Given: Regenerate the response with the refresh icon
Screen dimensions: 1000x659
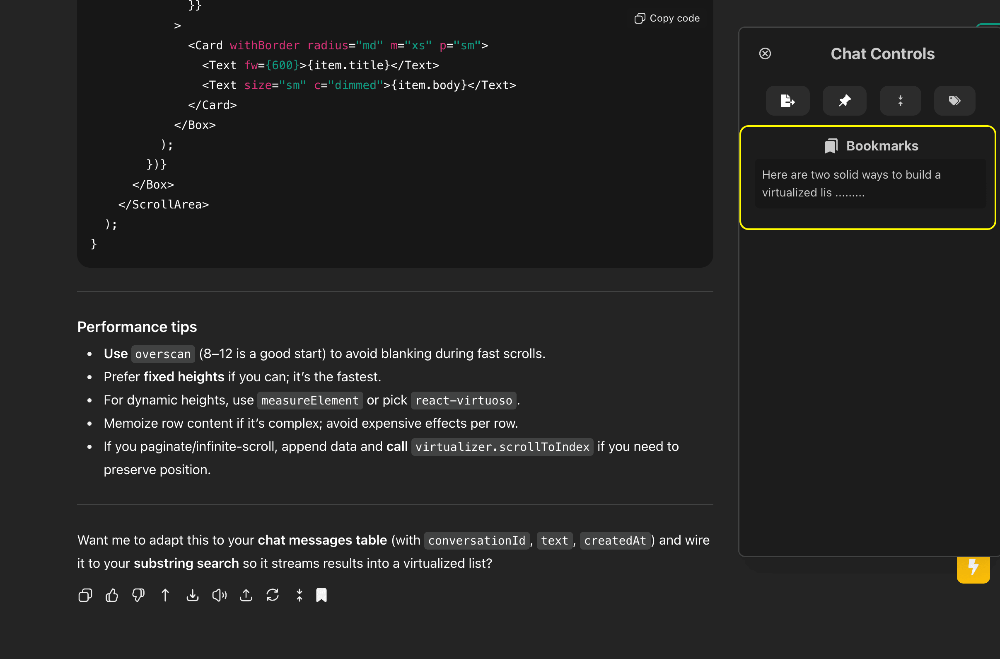Looking at the screenshot, I should pos(273,595).
